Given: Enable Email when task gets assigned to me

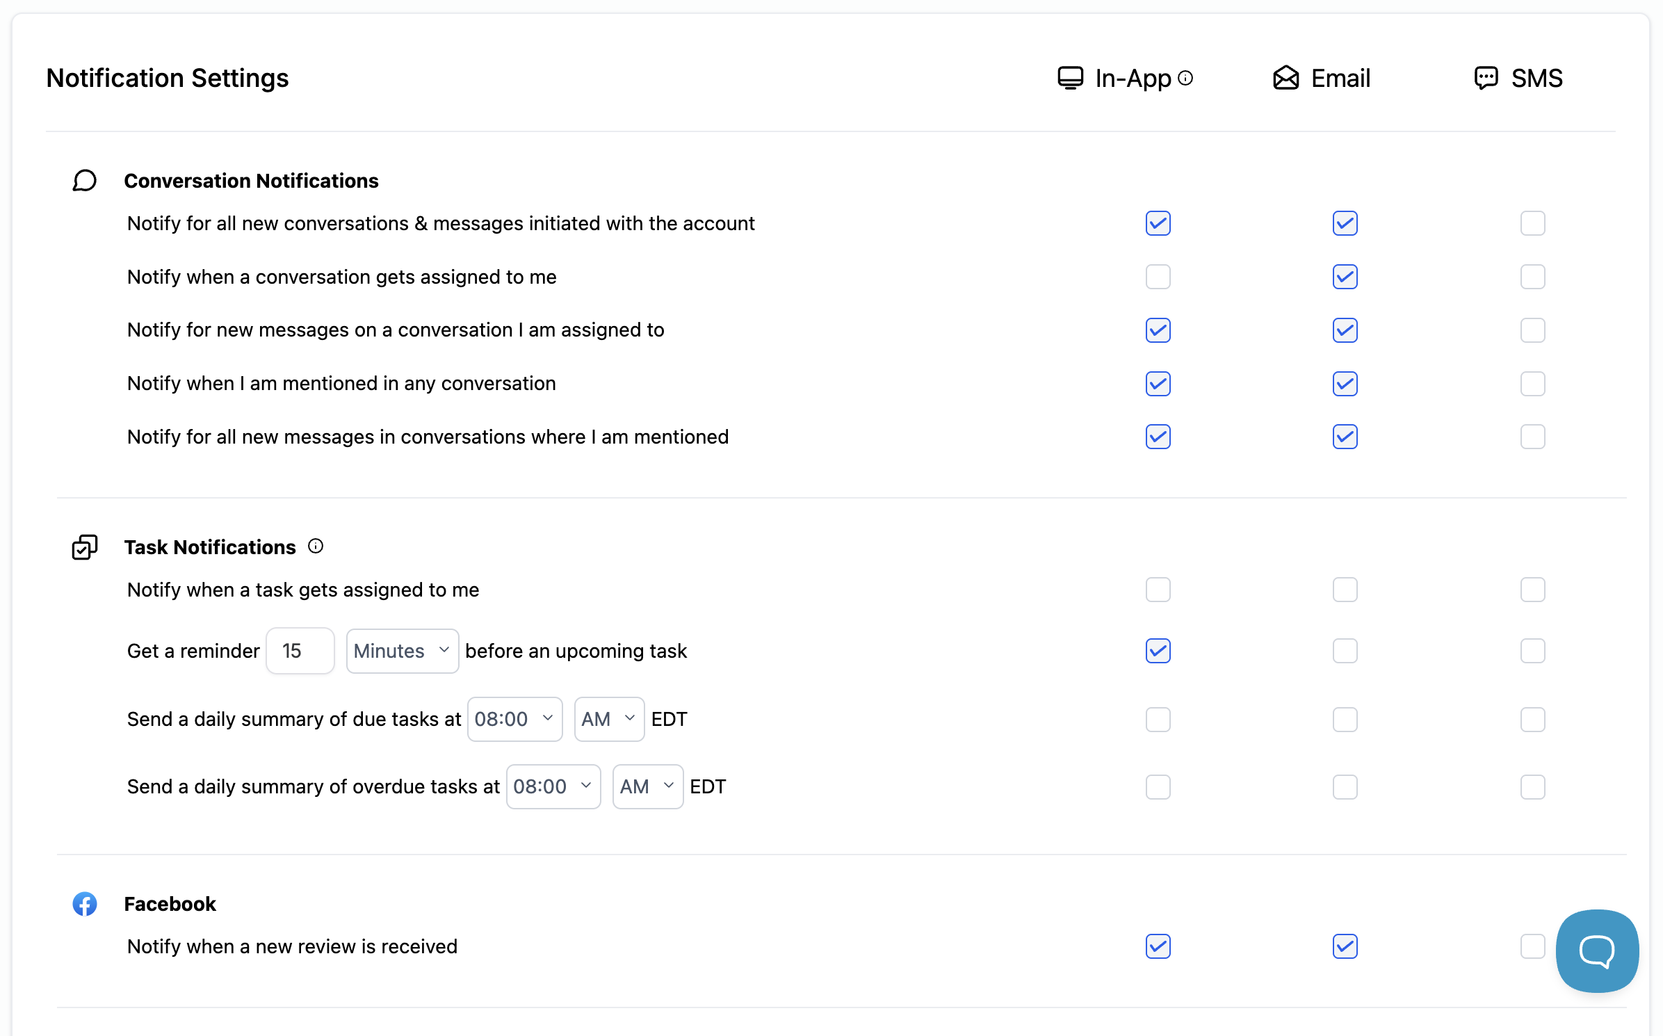Looking at the screenshot, I should (x=1345, y=590).
